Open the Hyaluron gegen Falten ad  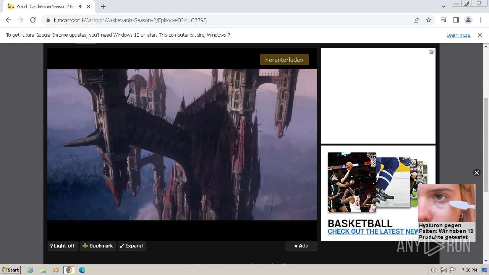(447, 213)
